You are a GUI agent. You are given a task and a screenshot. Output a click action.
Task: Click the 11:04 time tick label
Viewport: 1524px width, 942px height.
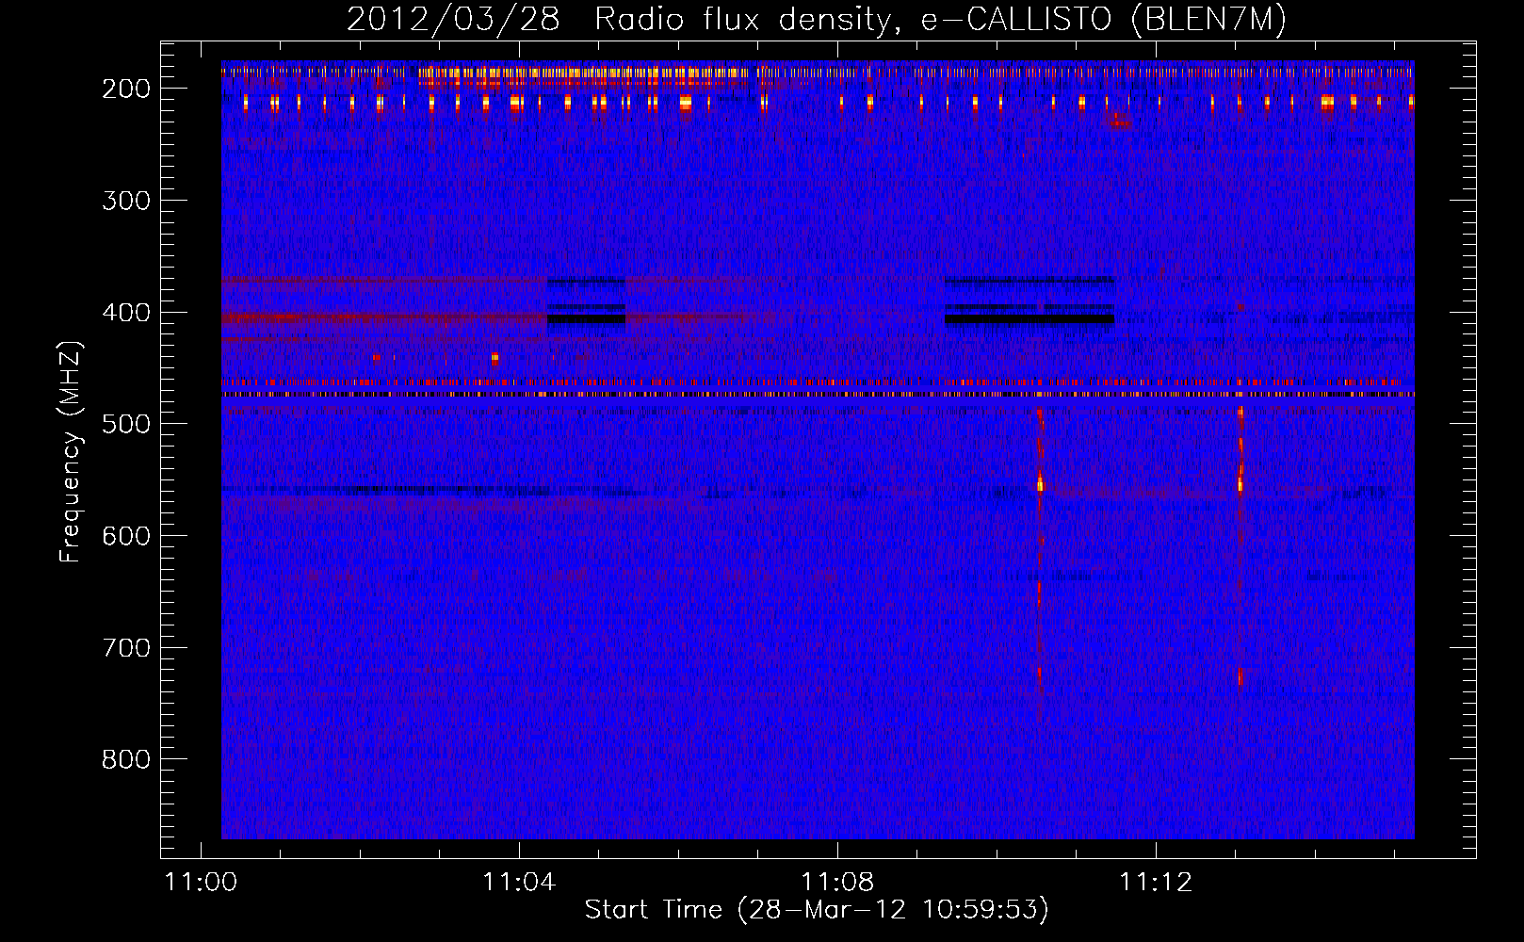(519, 883)
